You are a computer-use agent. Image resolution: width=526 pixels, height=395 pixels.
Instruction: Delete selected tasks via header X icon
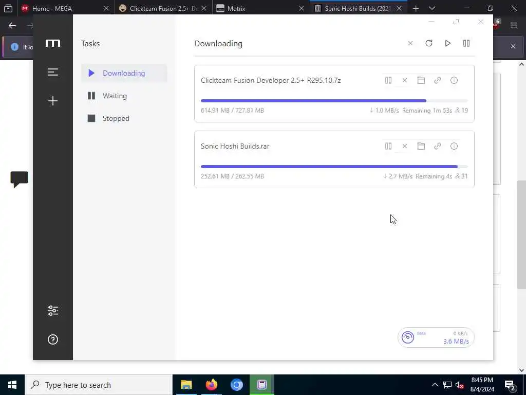click(410, 43)
